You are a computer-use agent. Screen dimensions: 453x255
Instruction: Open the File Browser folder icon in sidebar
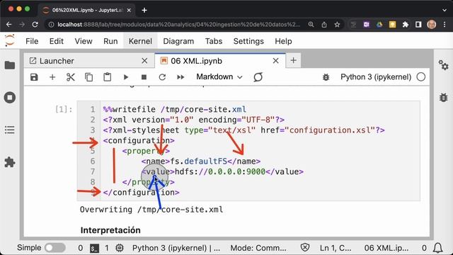click(x=10, y=65)
